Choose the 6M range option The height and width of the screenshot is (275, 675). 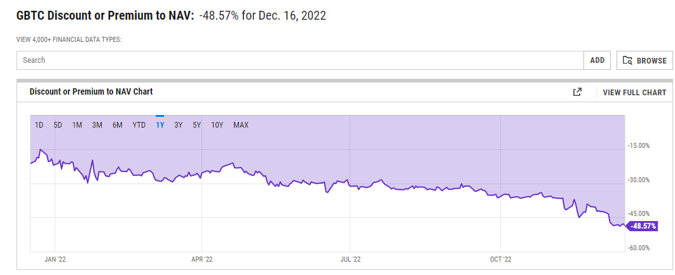tap(118, 125)
